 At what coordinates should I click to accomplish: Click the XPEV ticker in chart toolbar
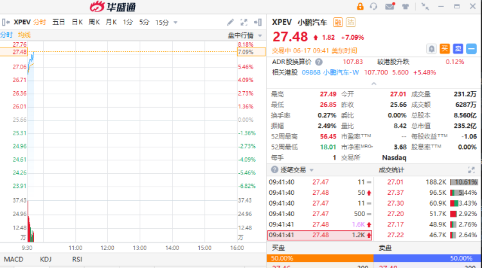(22, 22)
